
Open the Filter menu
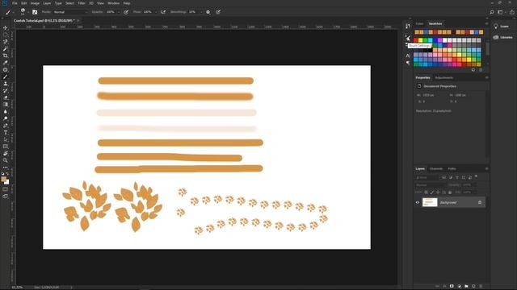coord(82,3)
